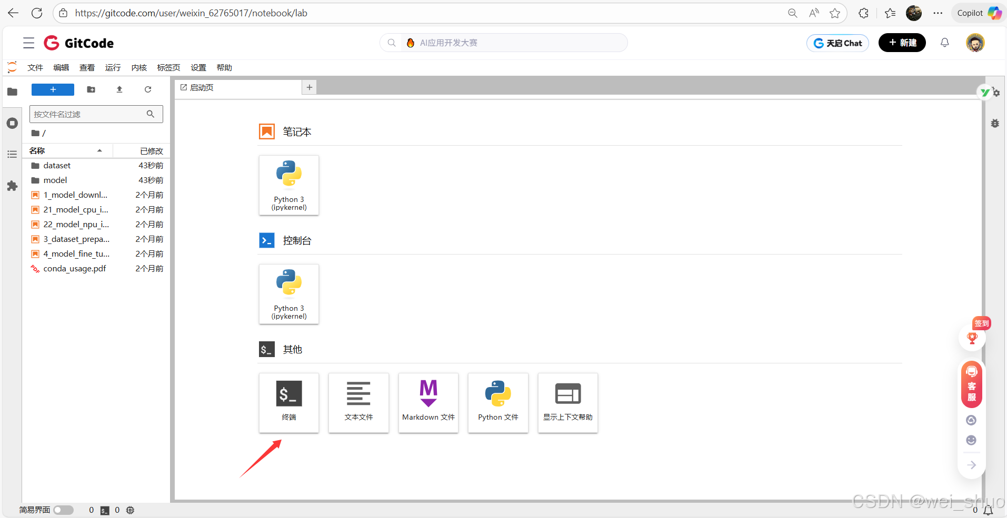Open the 标签页 menu
Screen dimensions: 1007x518
coord(168,67)
